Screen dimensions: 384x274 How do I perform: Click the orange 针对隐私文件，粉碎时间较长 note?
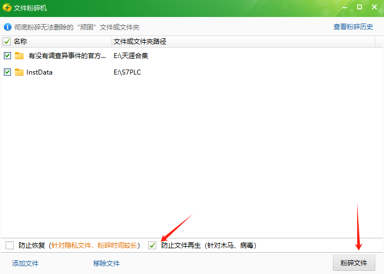[94, 246]
